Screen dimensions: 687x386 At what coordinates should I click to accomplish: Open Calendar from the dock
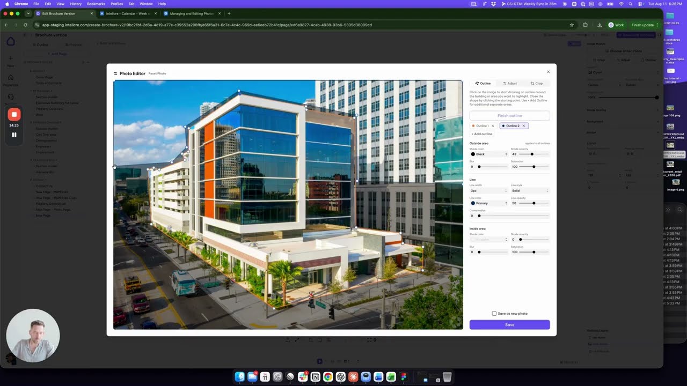[x=265, y=377]
